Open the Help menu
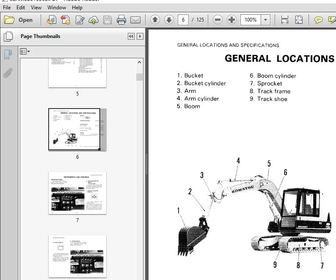The width and height of the screenshot is (336, 280). (77, 8)
